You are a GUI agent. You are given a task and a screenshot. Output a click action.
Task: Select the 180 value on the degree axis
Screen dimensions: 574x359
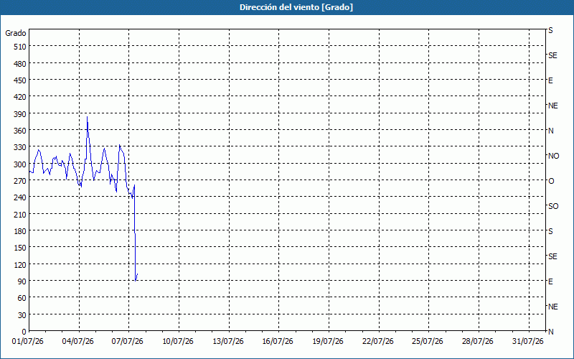[21, 231]
